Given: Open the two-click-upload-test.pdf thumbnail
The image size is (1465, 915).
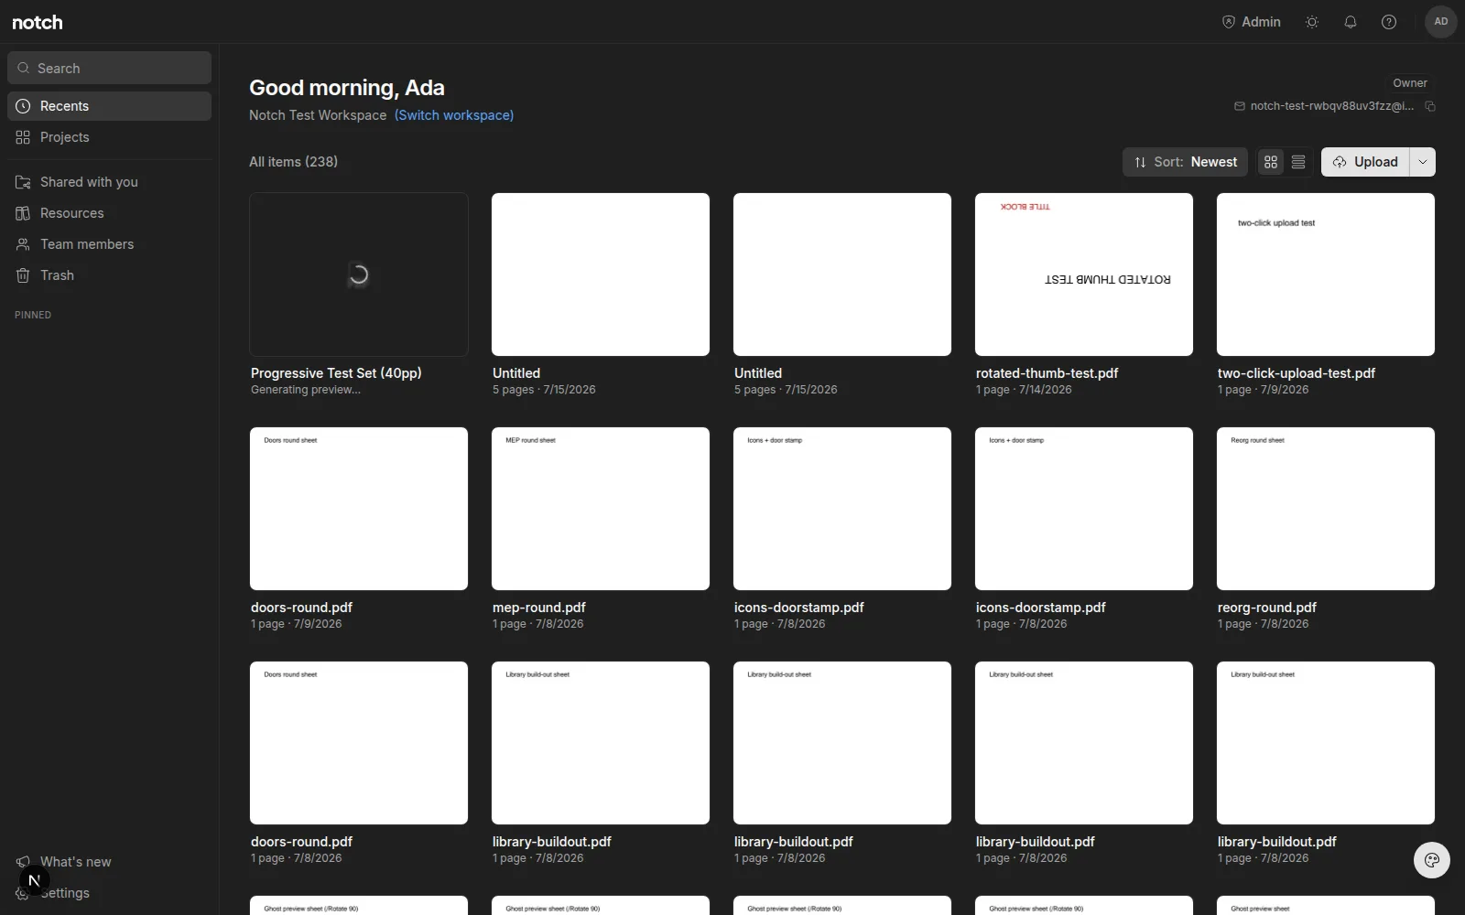Looking at the screenshot, I should [1326, 274].
